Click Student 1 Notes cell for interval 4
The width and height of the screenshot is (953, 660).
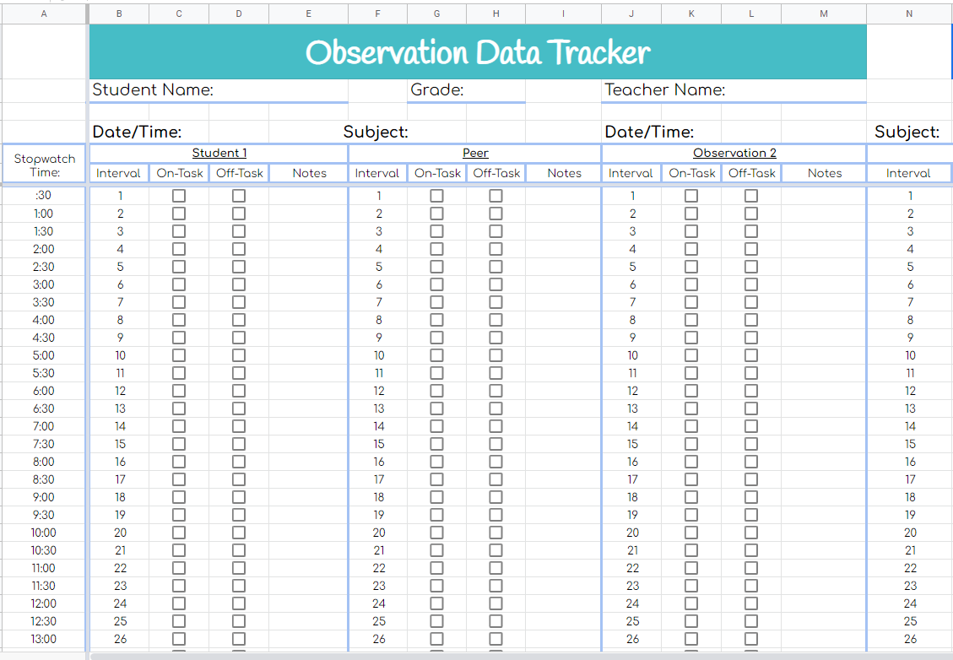coord(309,249)
